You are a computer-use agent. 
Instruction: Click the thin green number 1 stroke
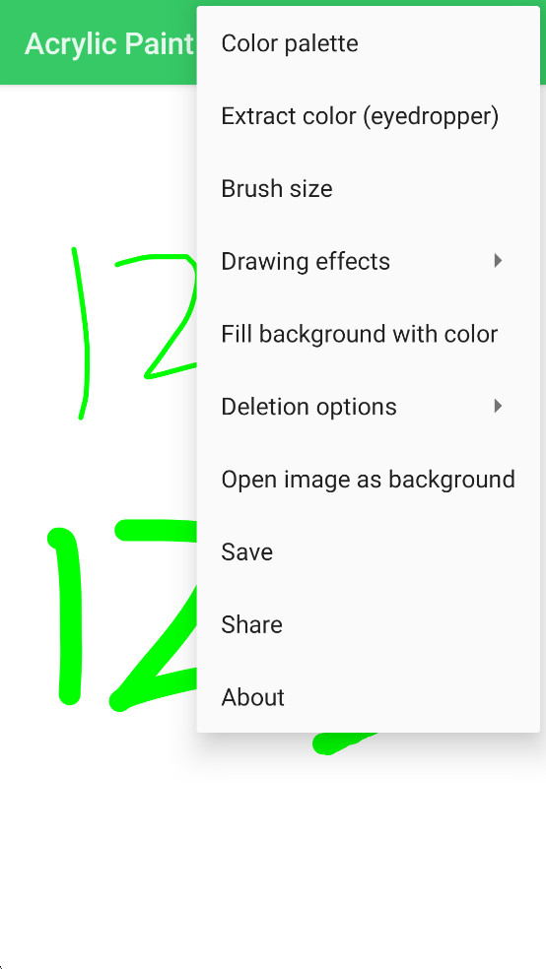pyautogui.click(x=84, y=334)
